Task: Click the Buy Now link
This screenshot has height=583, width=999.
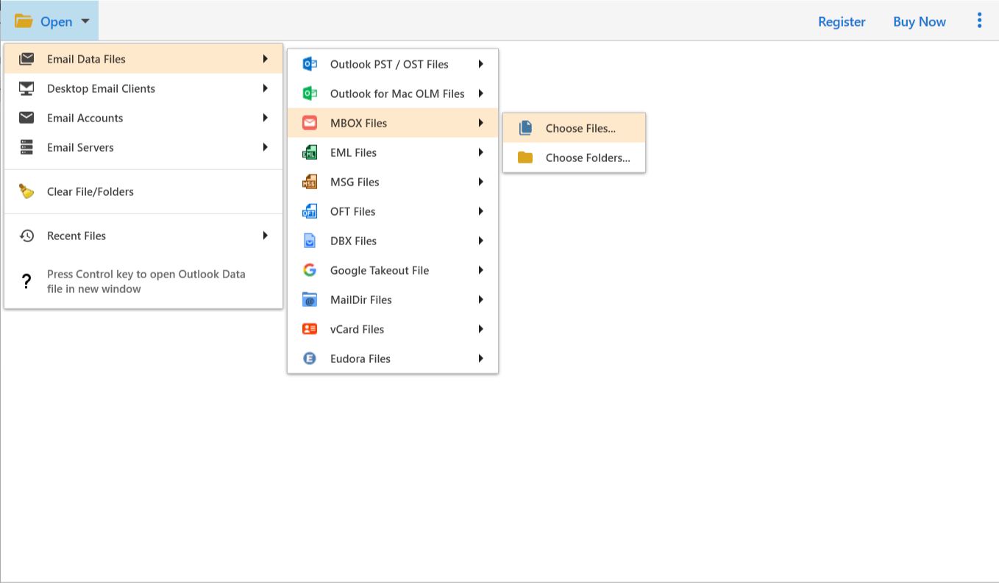Action: tap(920, 21)
